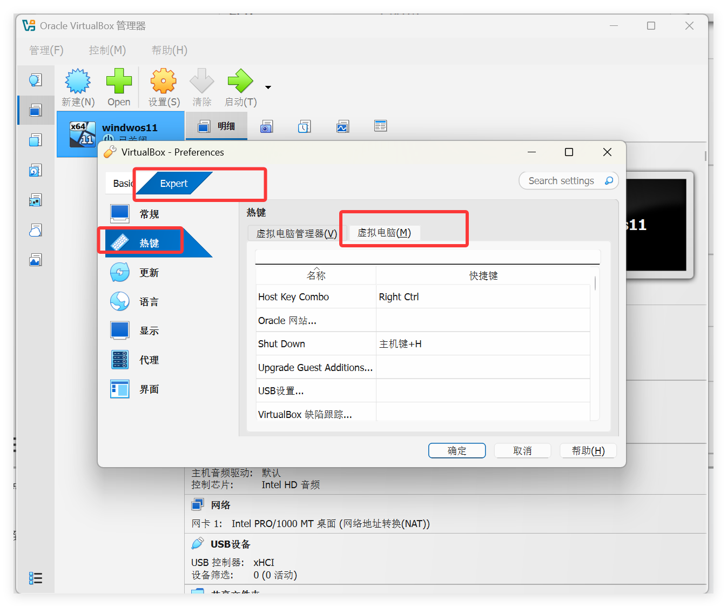Switch Preferences to the Expert tab
The width and height of the screenshot is (727, 607).
coord(174,184)
